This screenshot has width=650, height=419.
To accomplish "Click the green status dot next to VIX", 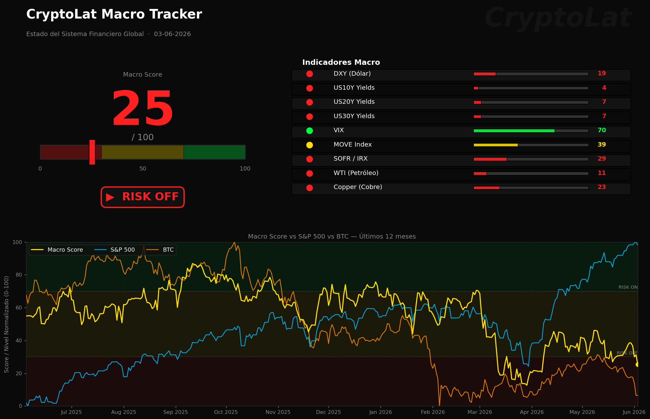I will (x=309, y=131).
